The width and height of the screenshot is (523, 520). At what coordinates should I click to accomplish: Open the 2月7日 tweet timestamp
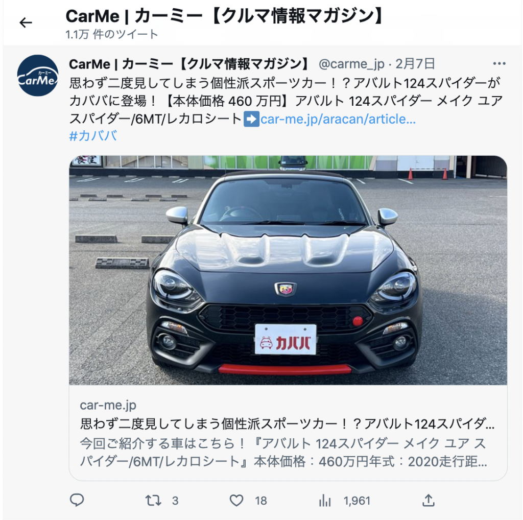pyautogui.click(x=415, y=63)
